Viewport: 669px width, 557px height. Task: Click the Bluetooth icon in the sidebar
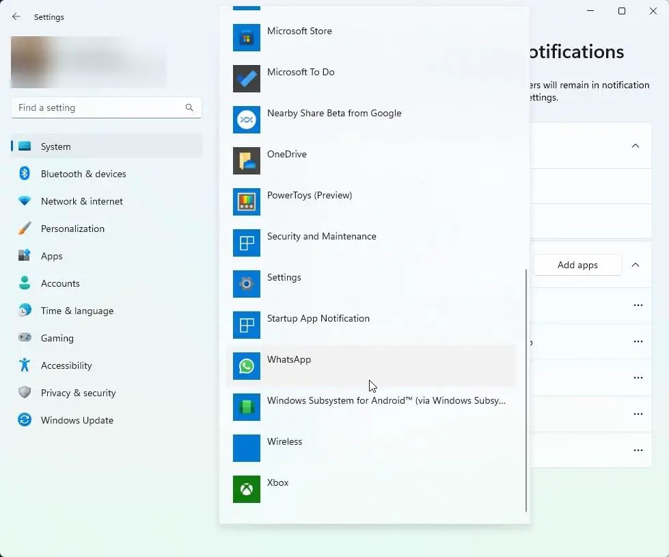(x=25, y=173)
